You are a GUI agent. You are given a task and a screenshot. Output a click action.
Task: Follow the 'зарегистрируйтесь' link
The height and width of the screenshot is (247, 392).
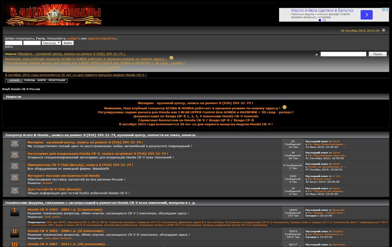(102, 38)
